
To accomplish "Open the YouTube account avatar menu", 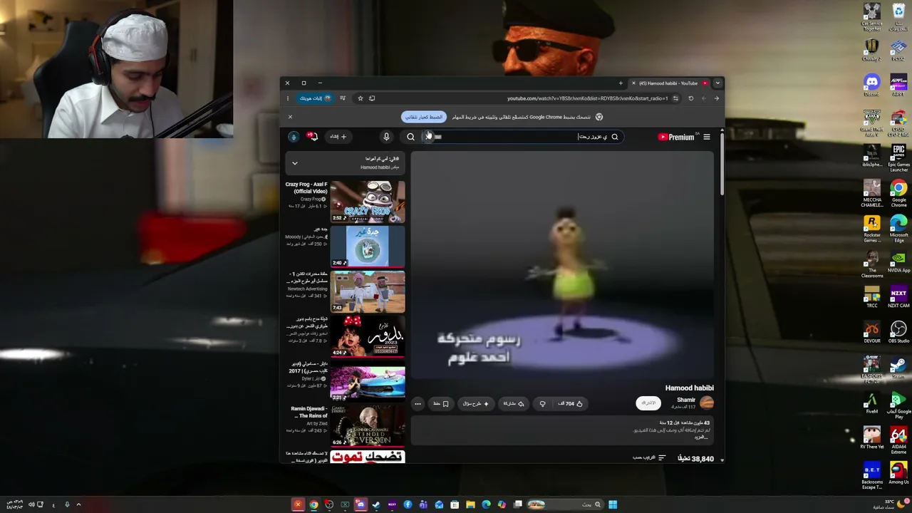I will (x=293, y=137).
